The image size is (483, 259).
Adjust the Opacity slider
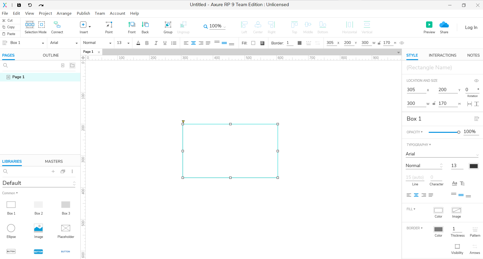point(444,132)
